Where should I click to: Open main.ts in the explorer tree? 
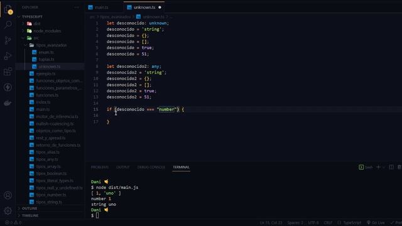point(43,109)
